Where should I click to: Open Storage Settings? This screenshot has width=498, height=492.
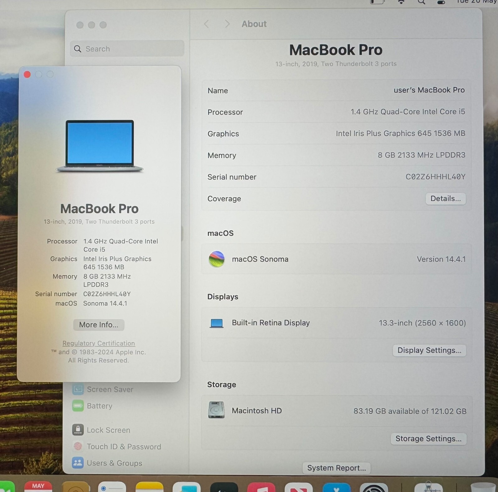tap(428, 439)
